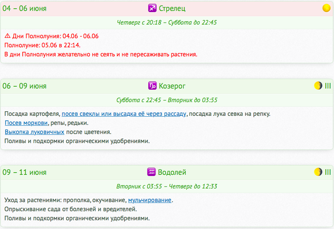Select the 06 – 09 июня date heading
The width and height of the screenshot is (334, 229).
click(x=25, y=86)
